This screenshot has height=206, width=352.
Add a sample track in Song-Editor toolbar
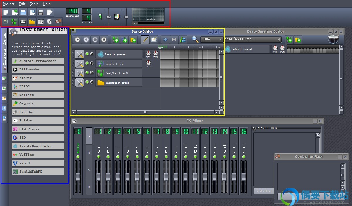pyautogui.click(x=124, y=39)
